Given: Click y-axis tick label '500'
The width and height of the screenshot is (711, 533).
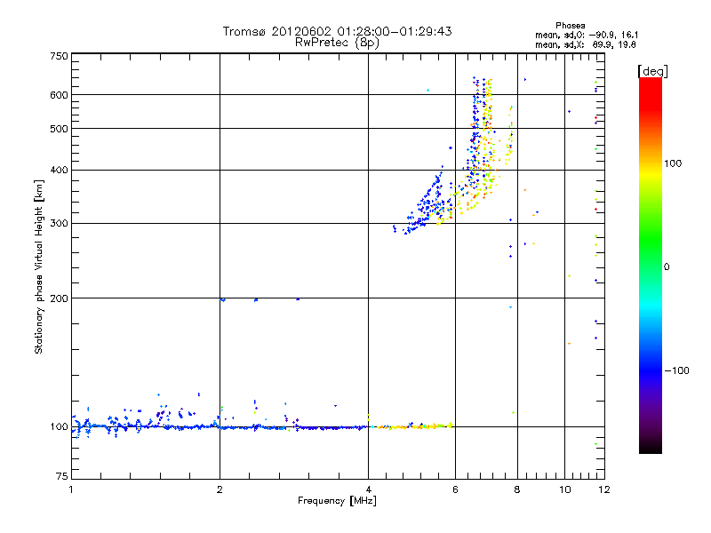Looking at the screenshot, I should [59, 129].
